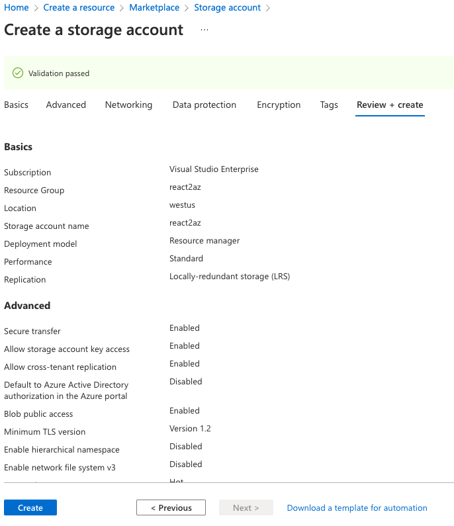Click the green validation passed checkmark icon
This screenshot has width=454, height=526.
[x=18, y=73]
